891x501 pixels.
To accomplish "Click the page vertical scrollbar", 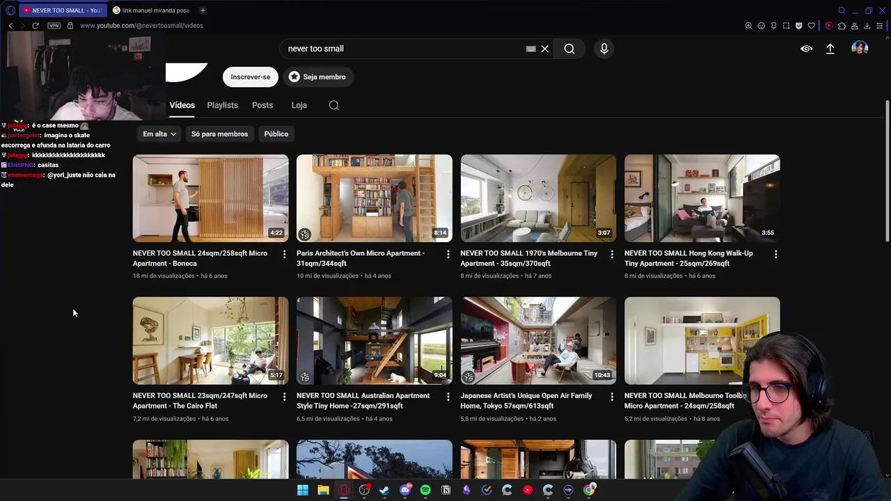I will [887, 170].
